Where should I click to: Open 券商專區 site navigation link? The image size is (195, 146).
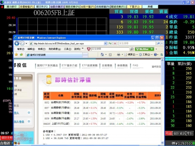click(122, 65)
